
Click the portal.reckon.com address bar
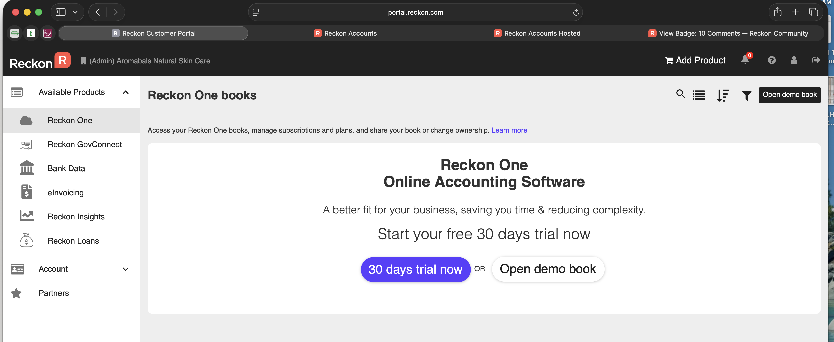pyautogui.click(x=415, y=12)
